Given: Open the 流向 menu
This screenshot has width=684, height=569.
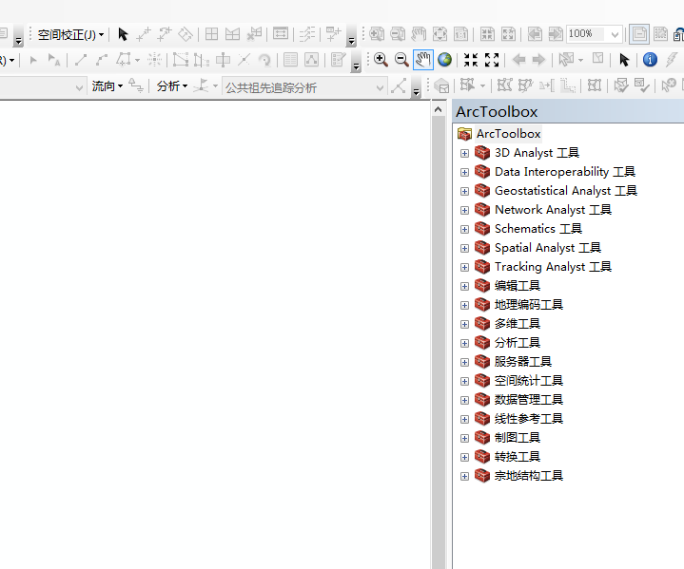Looking at the screenshot, I should pyautogui.click(x=107, y=86).
